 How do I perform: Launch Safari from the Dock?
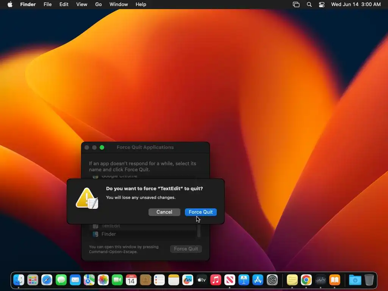(x=47, y=280)
